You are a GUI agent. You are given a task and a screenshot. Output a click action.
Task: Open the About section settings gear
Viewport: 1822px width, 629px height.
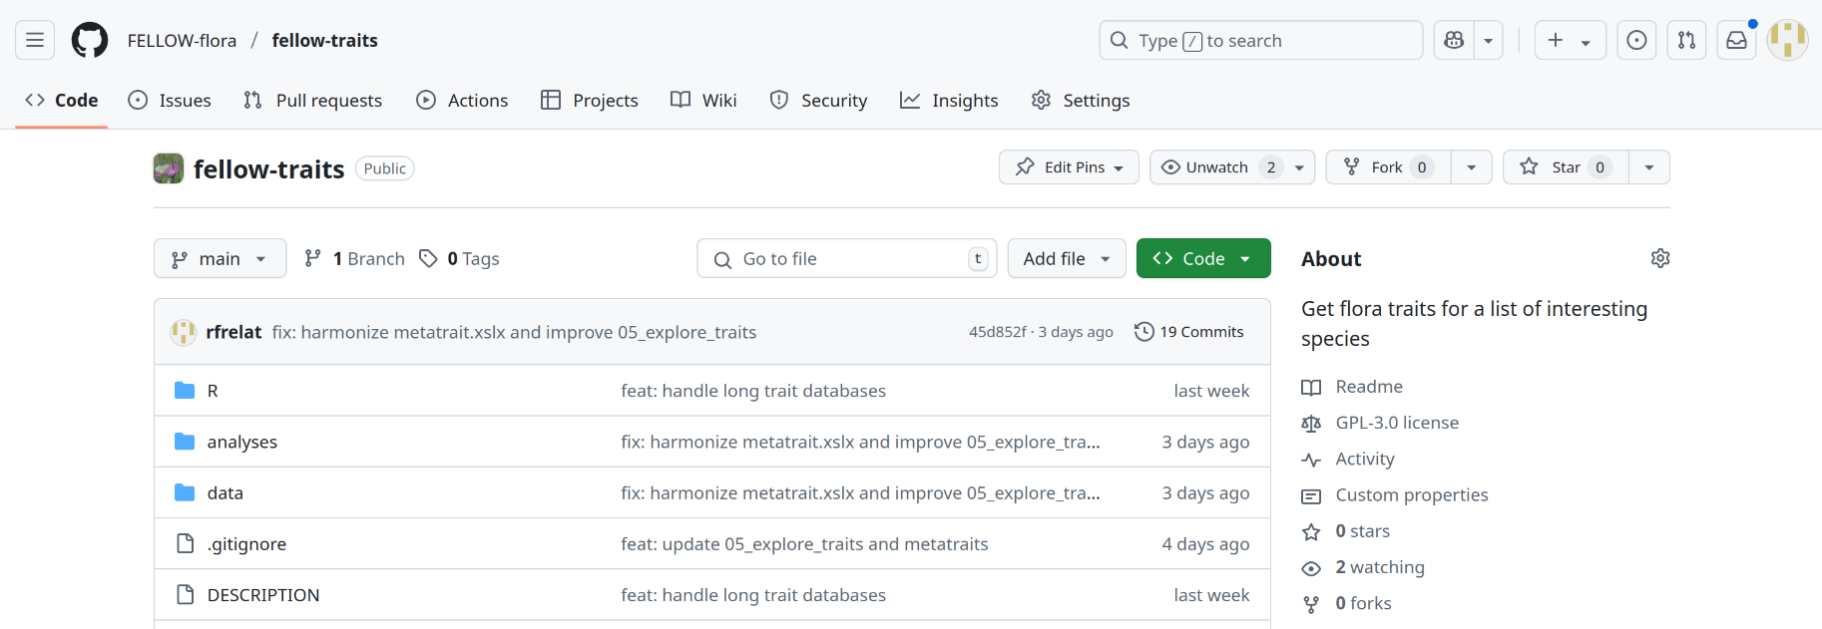click(x=1659, y=258)
